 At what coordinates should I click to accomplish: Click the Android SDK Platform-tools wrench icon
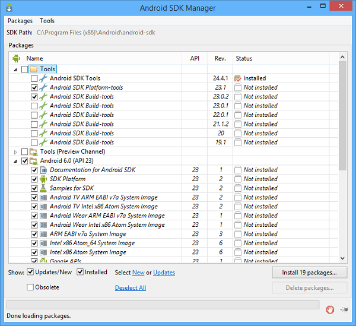43,87
